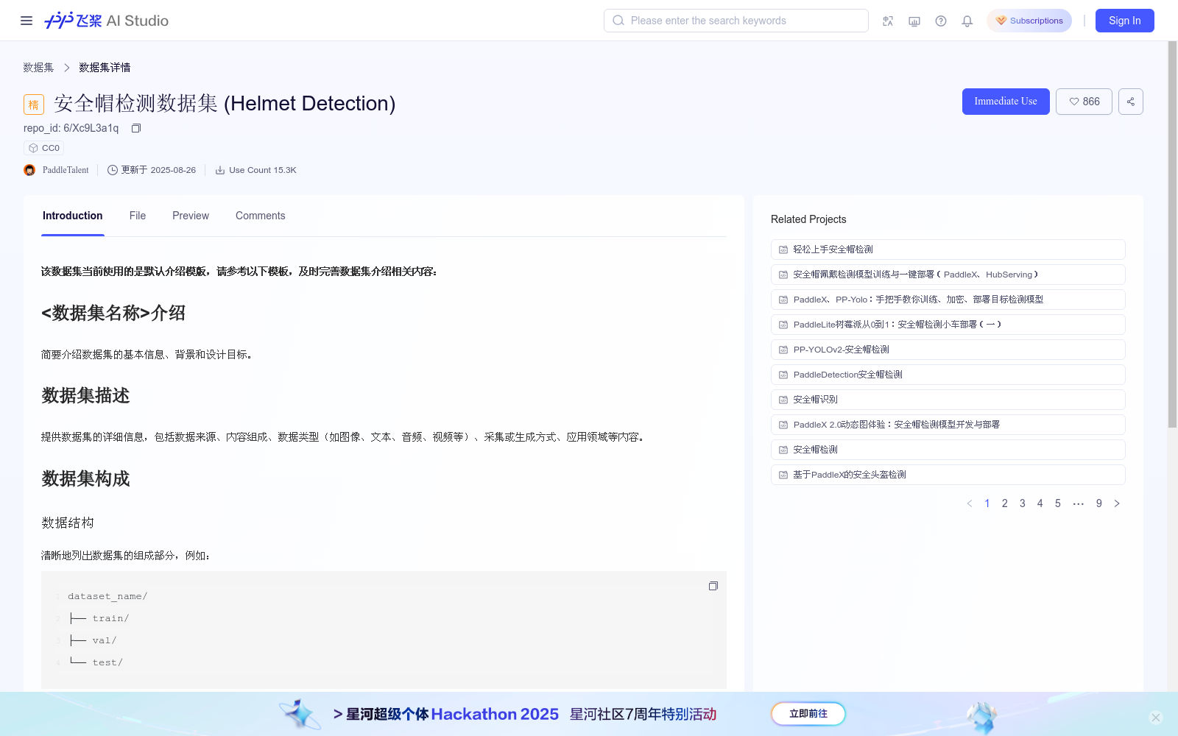This screenshot has width=1178, height=736.
Task: Open the notifications bell
Action: tap(967, 21)
